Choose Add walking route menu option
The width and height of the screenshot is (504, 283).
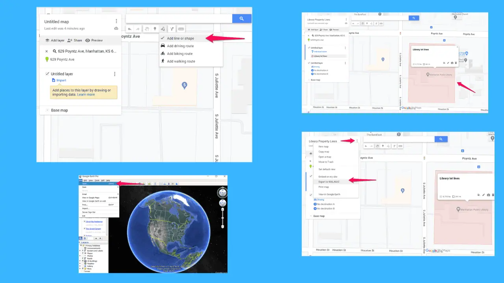tap(191, 61)
